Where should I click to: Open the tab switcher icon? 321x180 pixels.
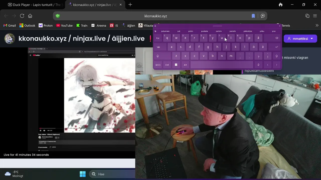click(x=307, y=16)
